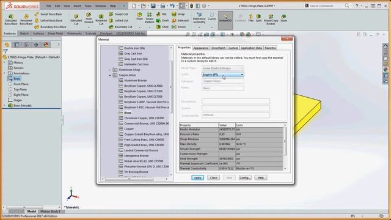Select the Revolved Boss/Base tool
Image resolution: width=391 pixels, height=220 pixels.
pos(26,20)
